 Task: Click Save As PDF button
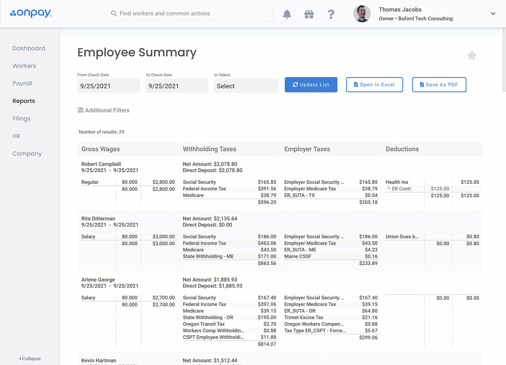(x=439, y=84)
